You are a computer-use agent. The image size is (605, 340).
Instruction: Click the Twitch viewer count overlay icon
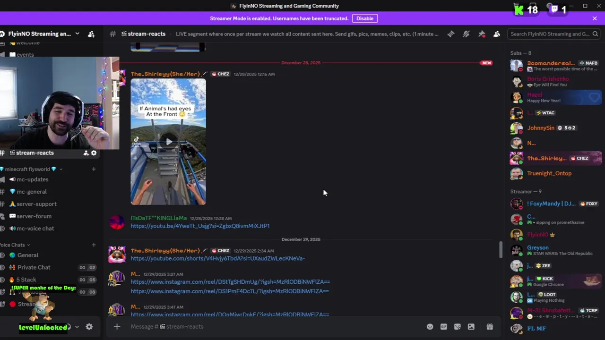(553, 9)
